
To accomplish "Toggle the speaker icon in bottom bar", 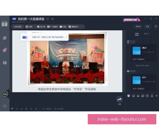I will (17, 109).
